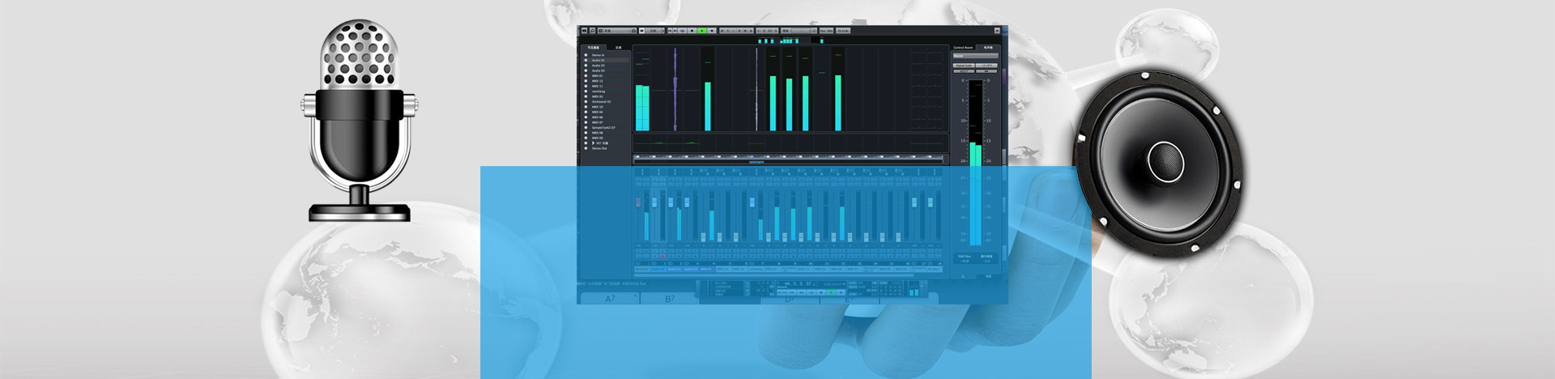The image size is (1555, 379).
Task: Click the Play button in the transport panel
Action: point(829,292)
